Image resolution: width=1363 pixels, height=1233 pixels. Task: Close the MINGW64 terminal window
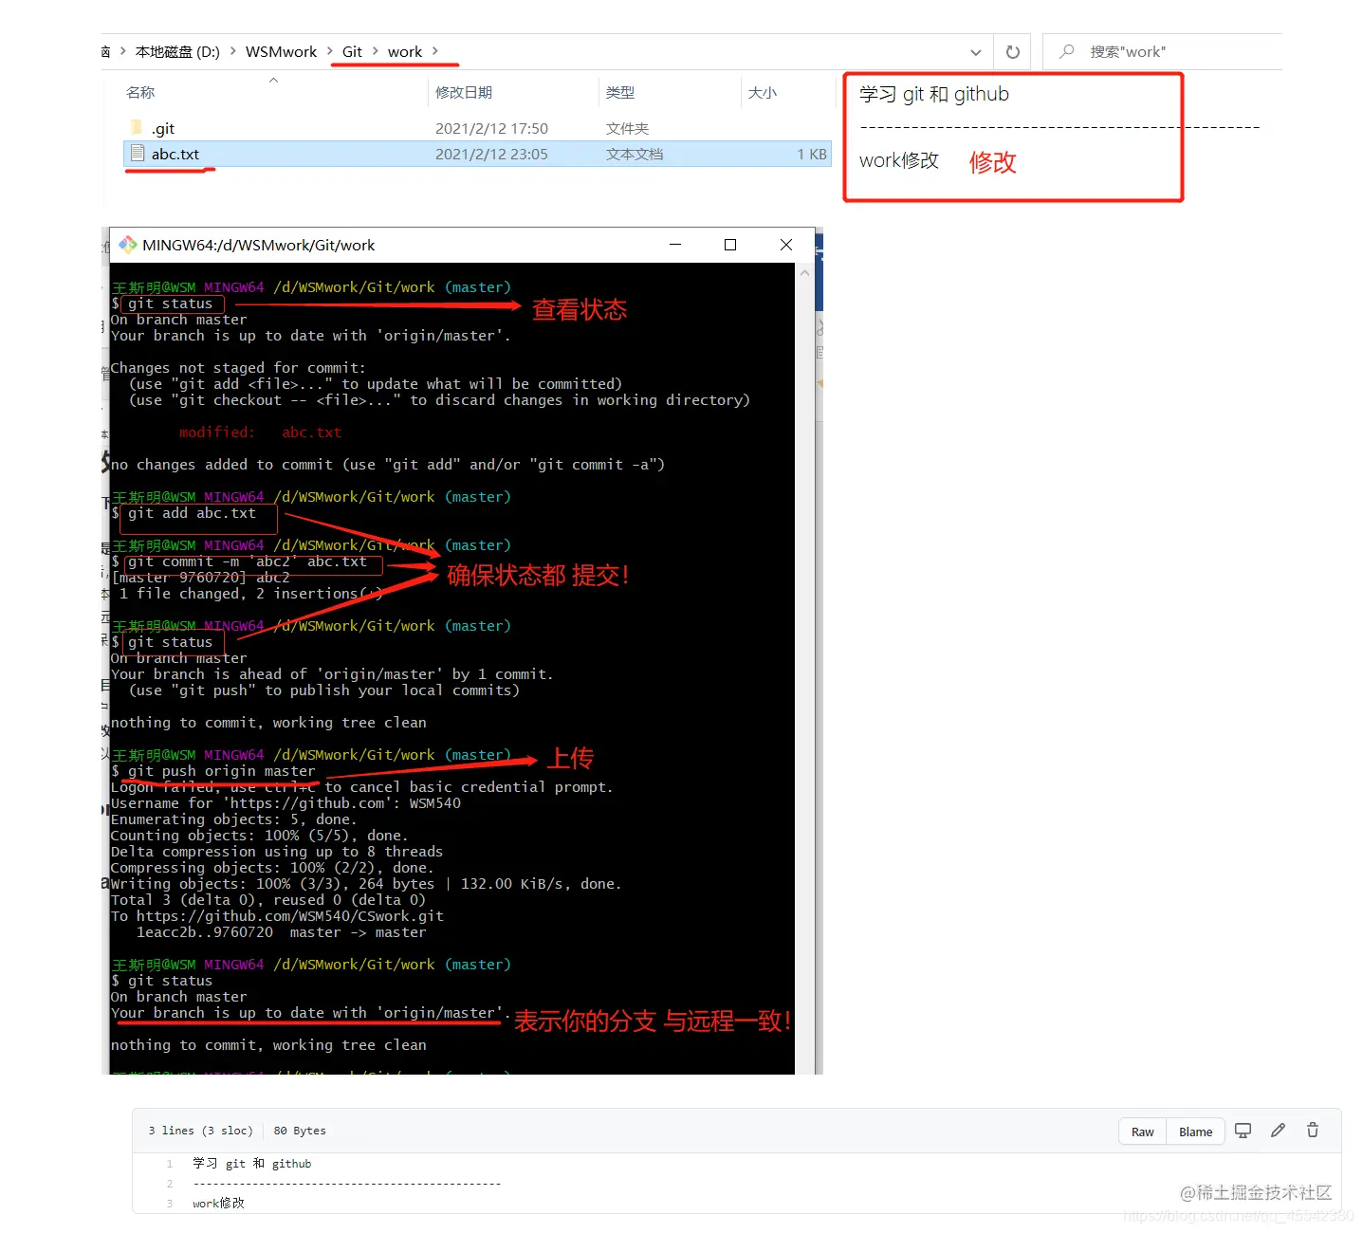pyautogui.click(x=785, y=245)
